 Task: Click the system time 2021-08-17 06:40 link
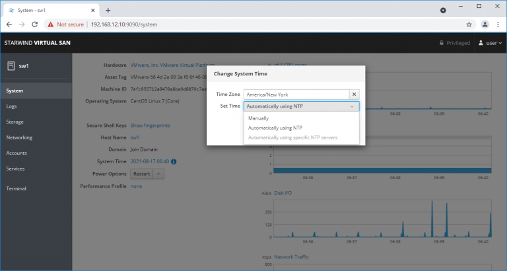click(x=150, y=161)
